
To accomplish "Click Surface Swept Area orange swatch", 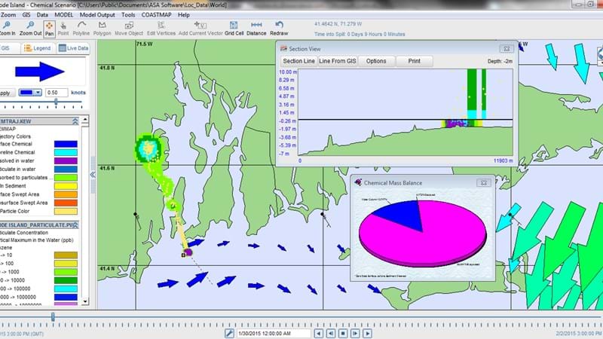I will (x=66, y=194).
